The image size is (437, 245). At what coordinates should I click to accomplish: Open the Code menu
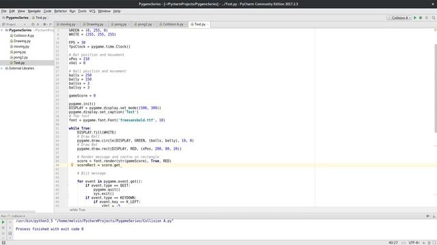47,11
